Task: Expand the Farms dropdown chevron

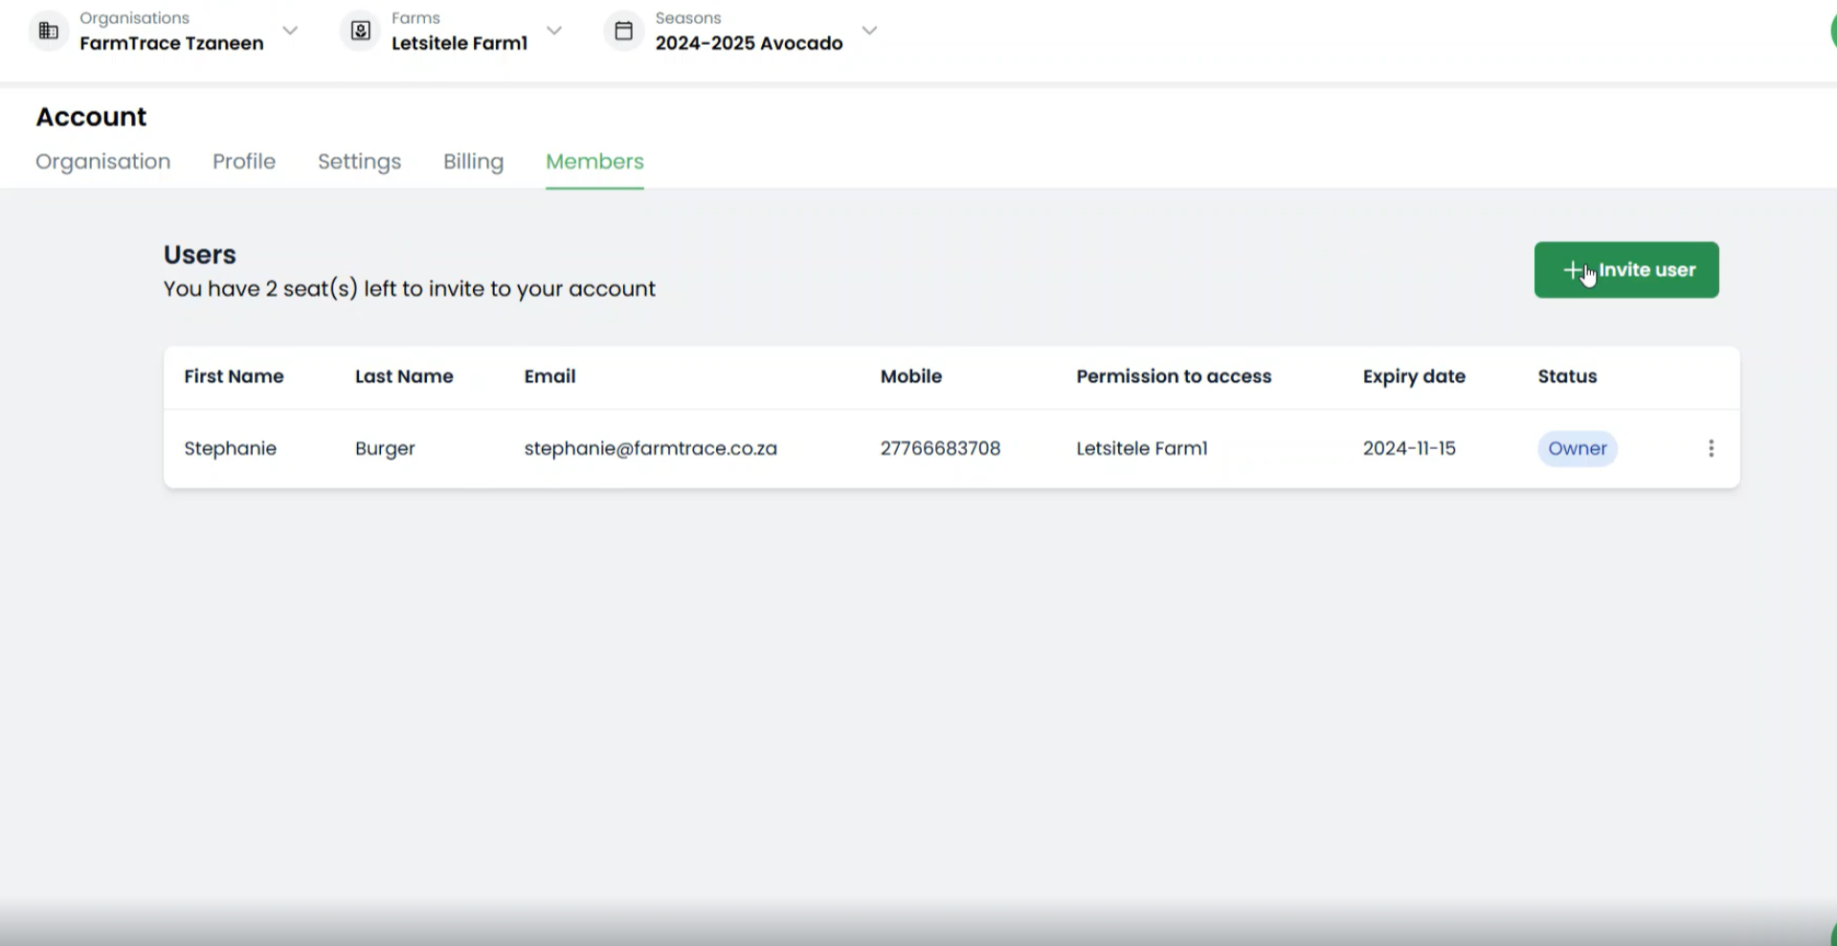Action: tap(554, 31)
